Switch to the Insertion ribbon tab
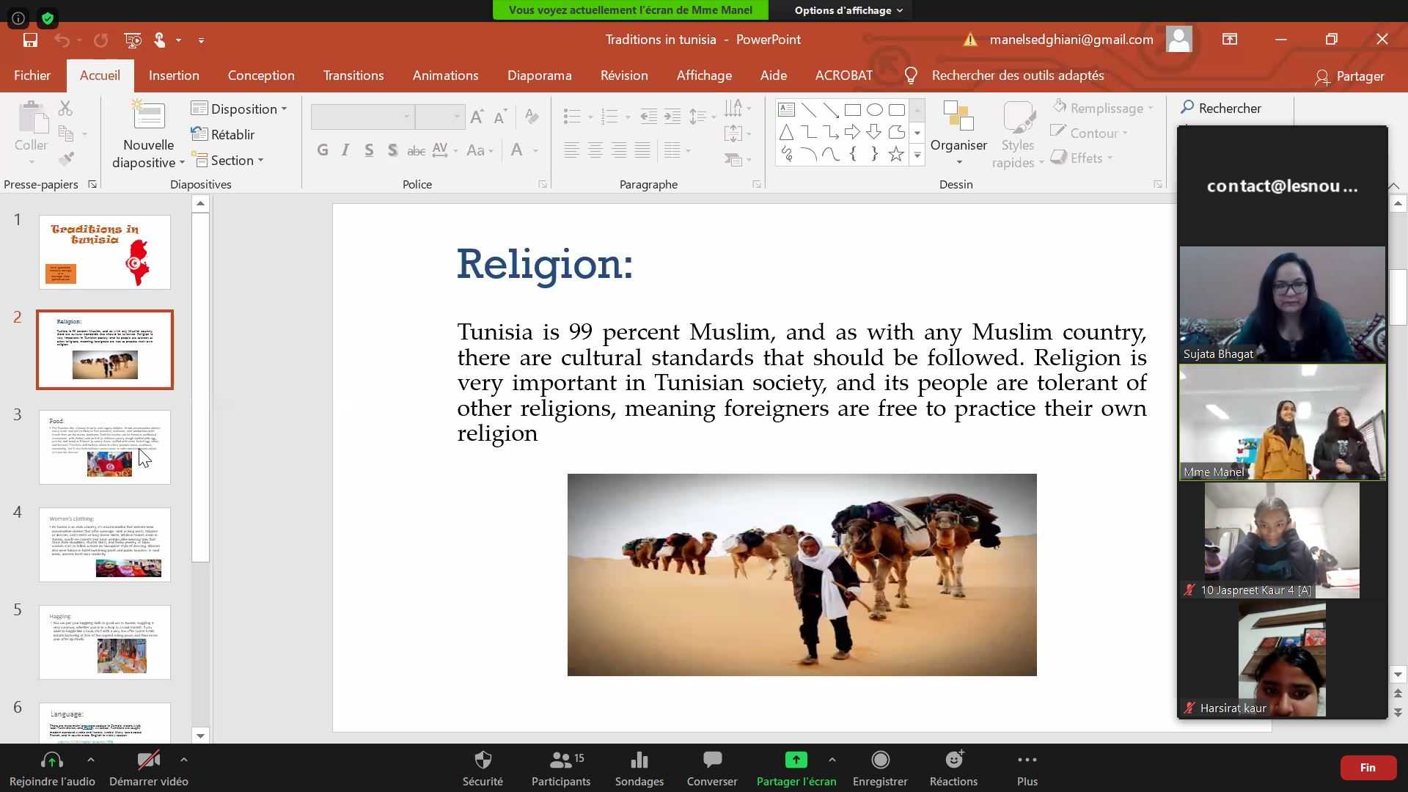 click(174, 76)
